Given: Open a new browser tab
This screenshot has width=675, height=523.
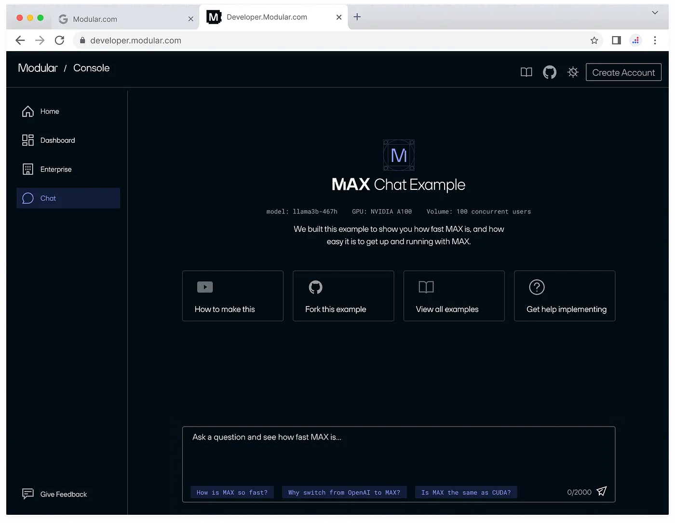Looking at the screenshot, I should [357, 17].
